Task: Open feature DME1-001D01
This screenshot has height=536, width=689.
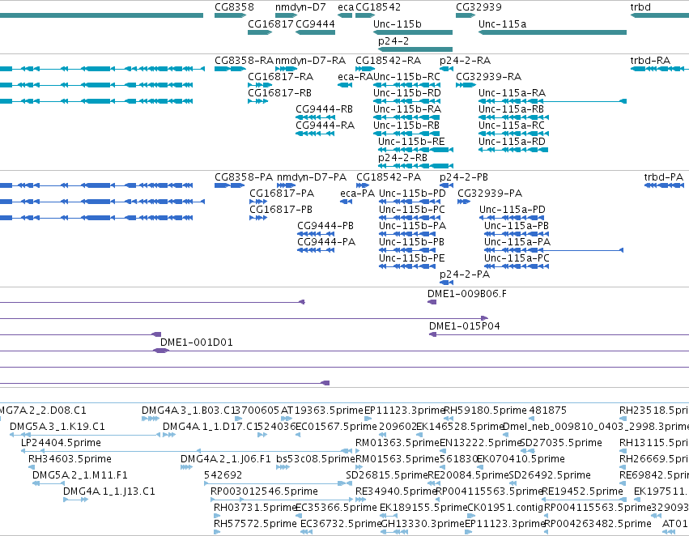Action: tap(197, 342)
